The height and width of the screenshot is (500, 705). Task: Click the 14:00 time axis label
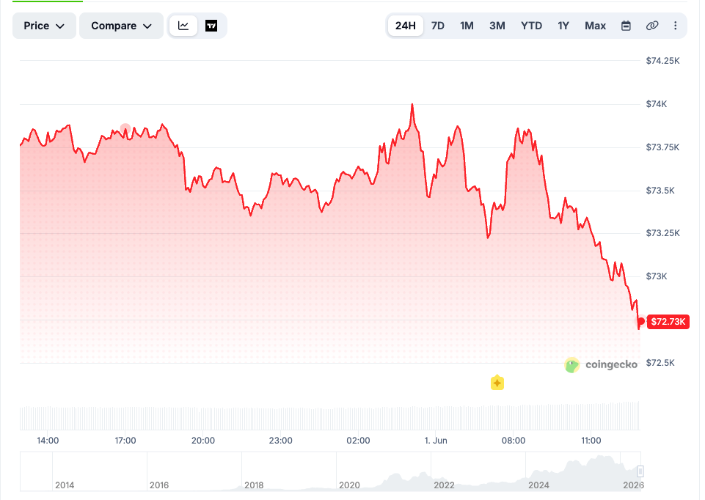[x=48, y=441]
